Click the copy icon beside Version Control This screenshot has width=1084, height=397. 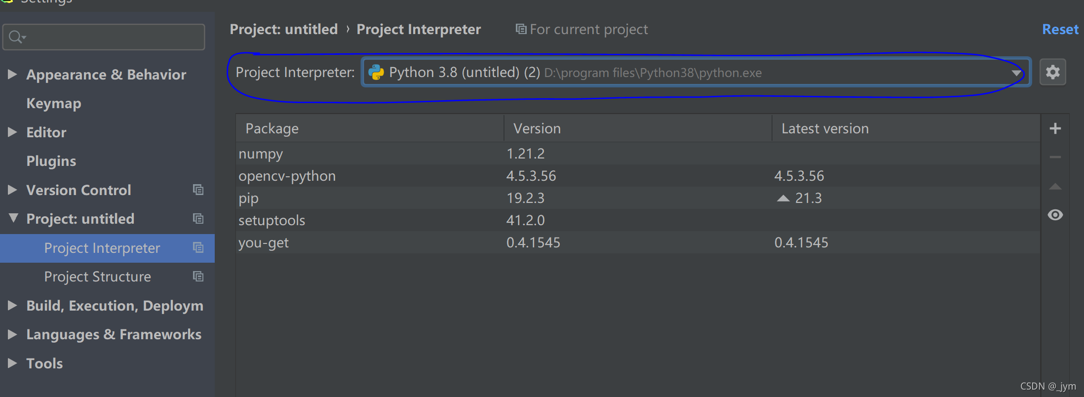click(x=198, y=190)
